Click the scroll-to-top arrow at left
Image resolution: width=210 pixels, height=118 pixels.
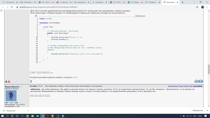coord(2,10)
